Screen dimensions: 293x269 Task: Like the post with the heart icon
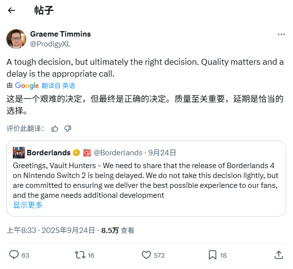146,255
